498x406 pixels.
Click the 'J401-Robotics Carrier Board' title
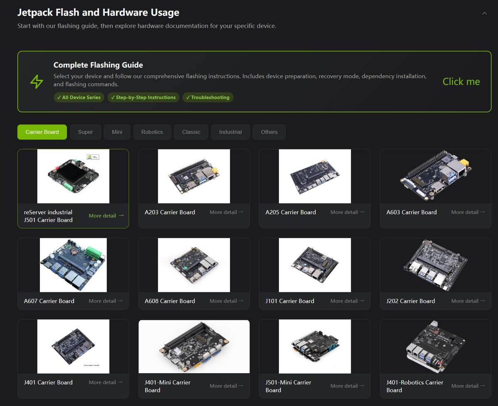[x=415, y=386]
